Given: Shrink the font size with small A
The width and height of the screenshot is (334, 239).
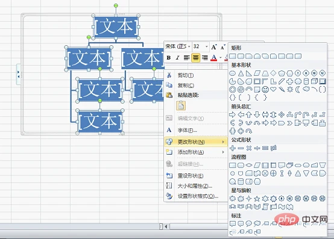Looking at the screenshot, I should pyautogui.click(x=222, y=47).
